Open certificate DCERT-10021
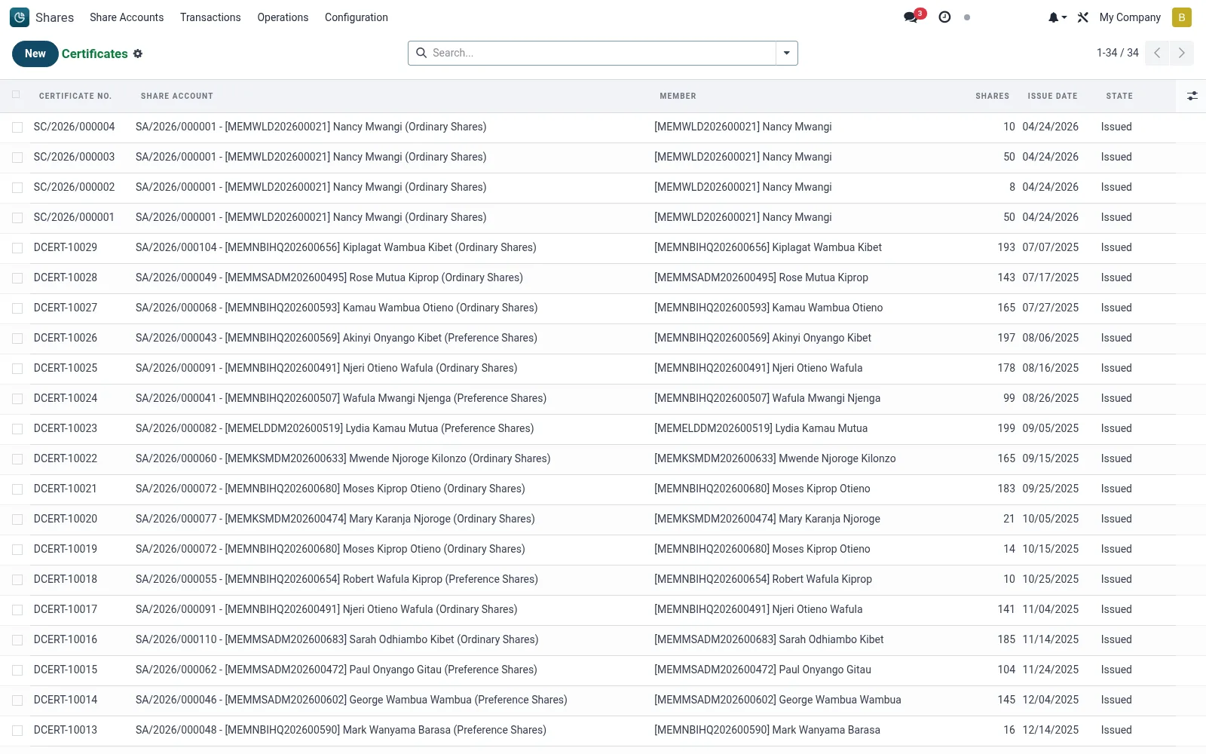The height and width of the screenshot is (754, 1206). 66,489
